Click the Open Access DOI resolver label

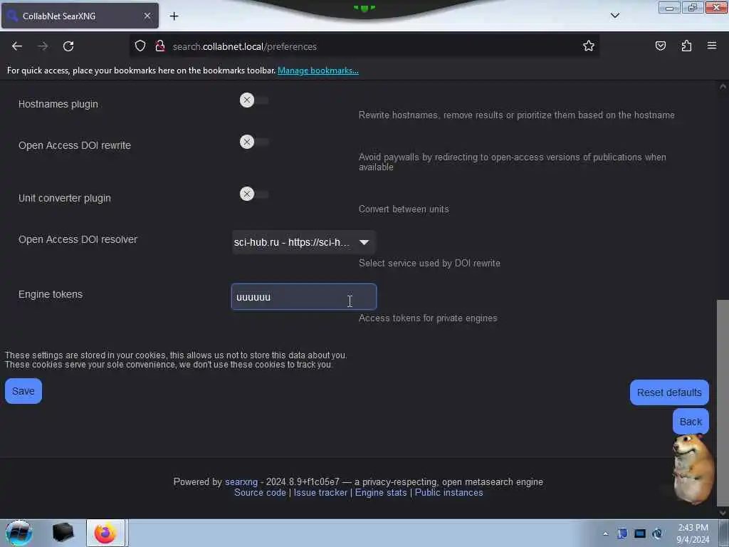pos(78,239)
